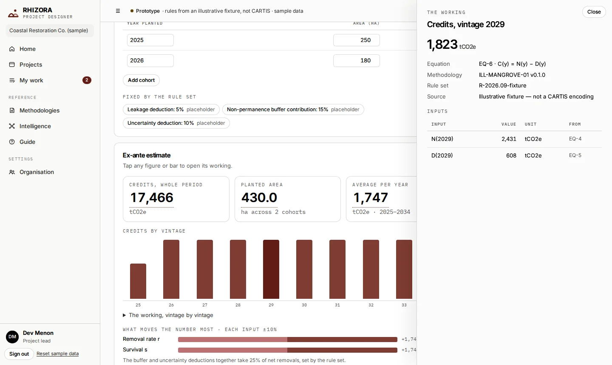Open the Intelligence page

point(50,126)
